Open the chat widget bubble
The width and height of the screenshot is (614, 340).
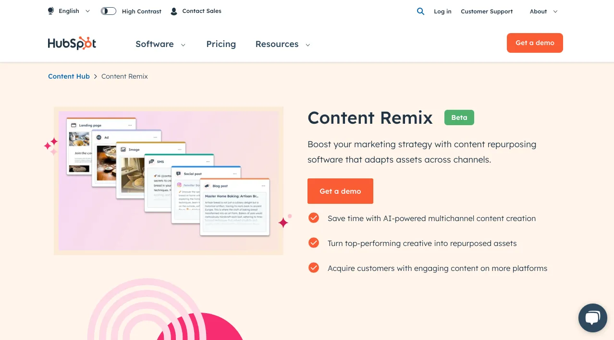coord(593,318)
